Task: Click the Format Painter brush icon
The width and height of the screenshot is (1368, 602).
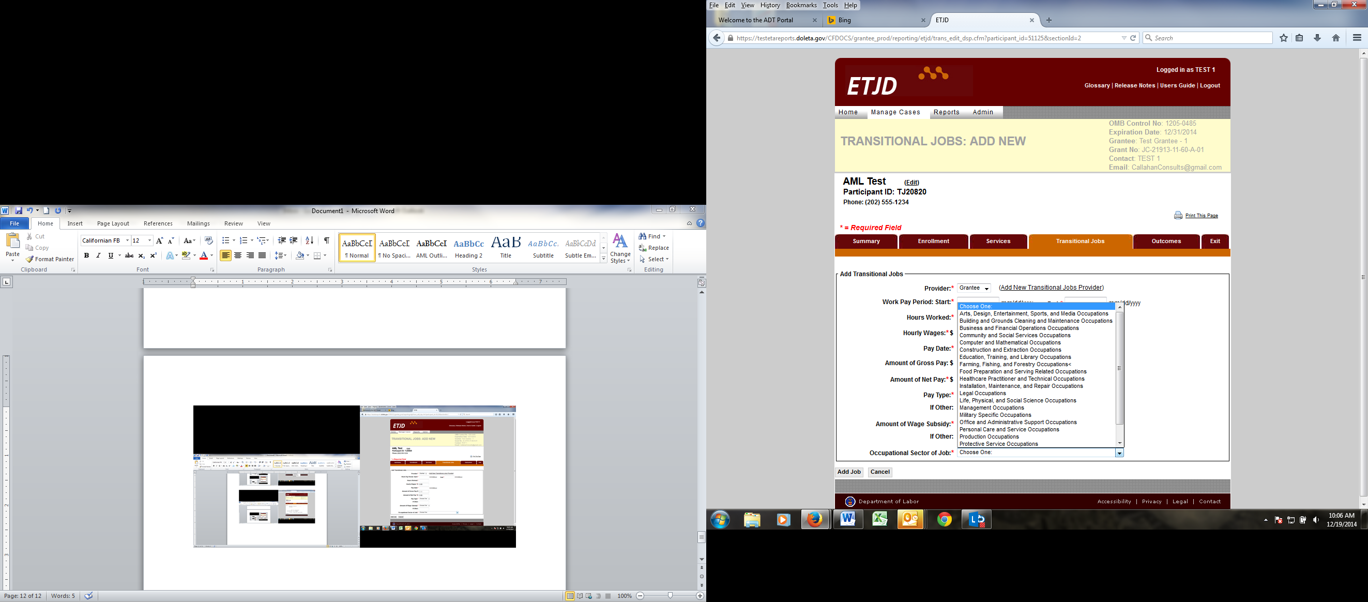Action: 30,259
